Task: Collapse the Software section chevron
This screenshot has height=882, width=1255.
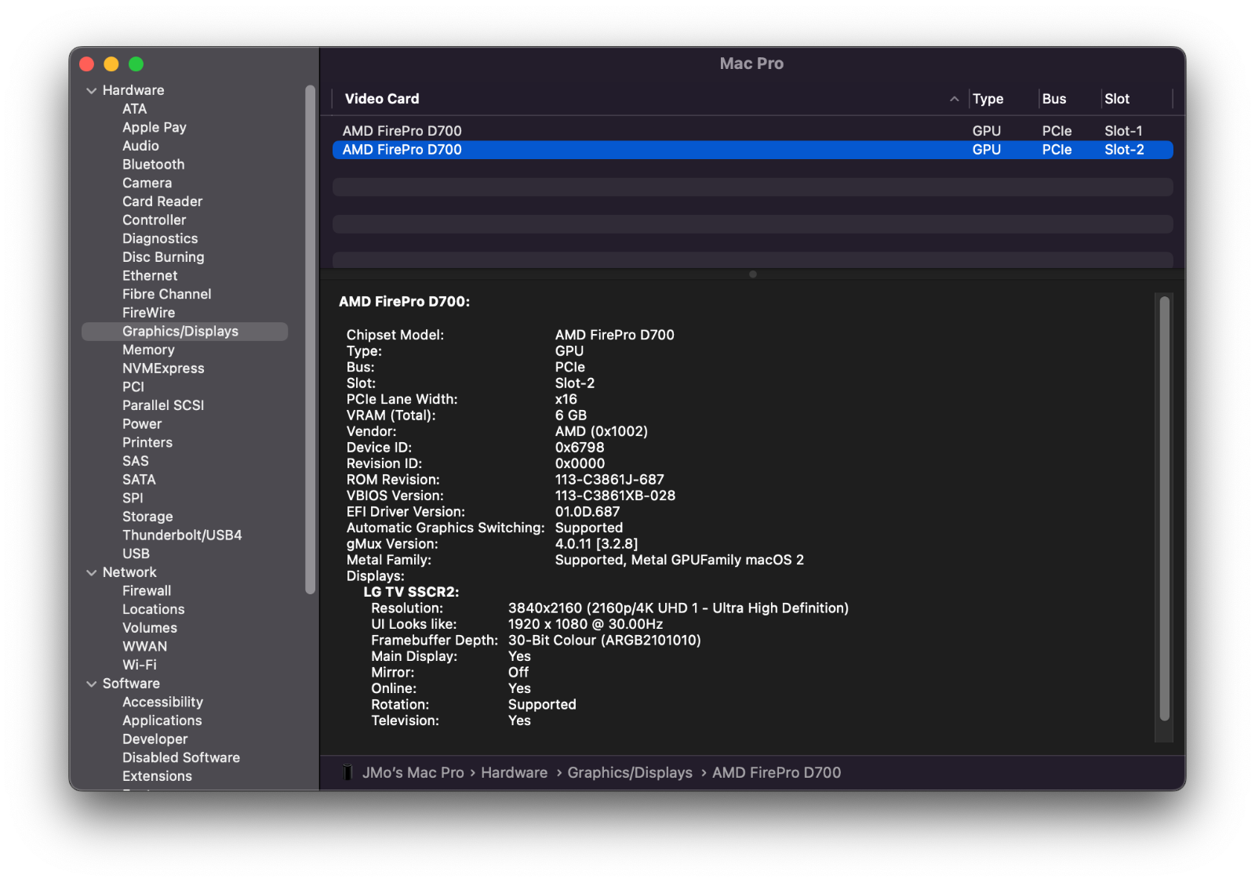Action: 92,684
